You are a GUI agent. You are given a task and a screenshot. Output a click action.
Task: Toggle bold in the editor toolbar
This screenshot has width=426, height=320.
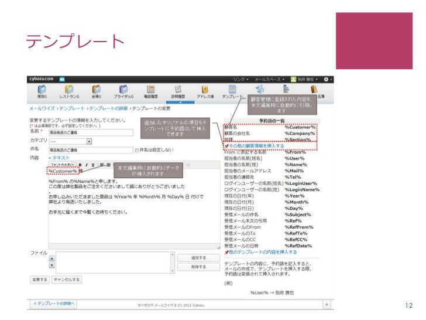(80, 165)
